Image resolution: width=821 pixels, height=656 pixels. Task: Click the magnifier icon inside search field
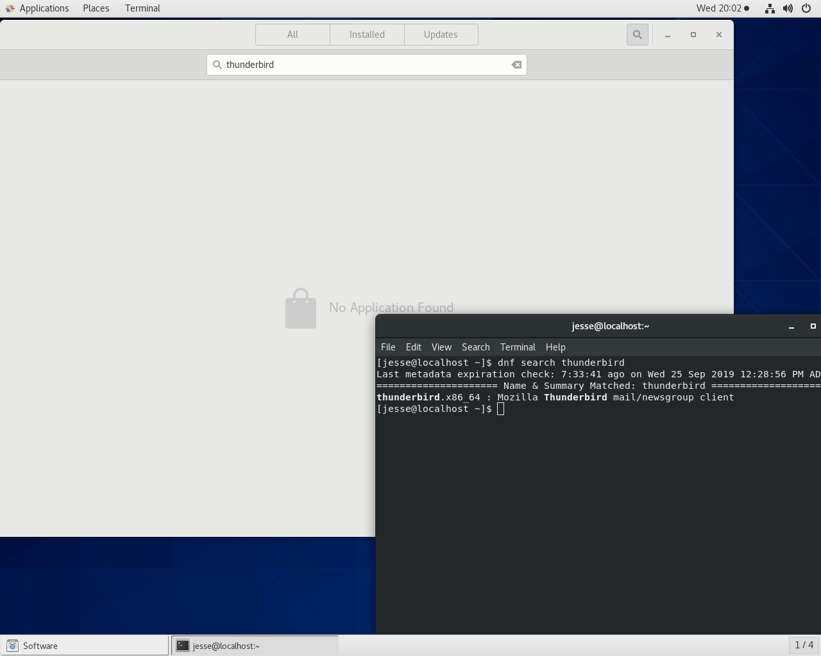click(217, 65)
